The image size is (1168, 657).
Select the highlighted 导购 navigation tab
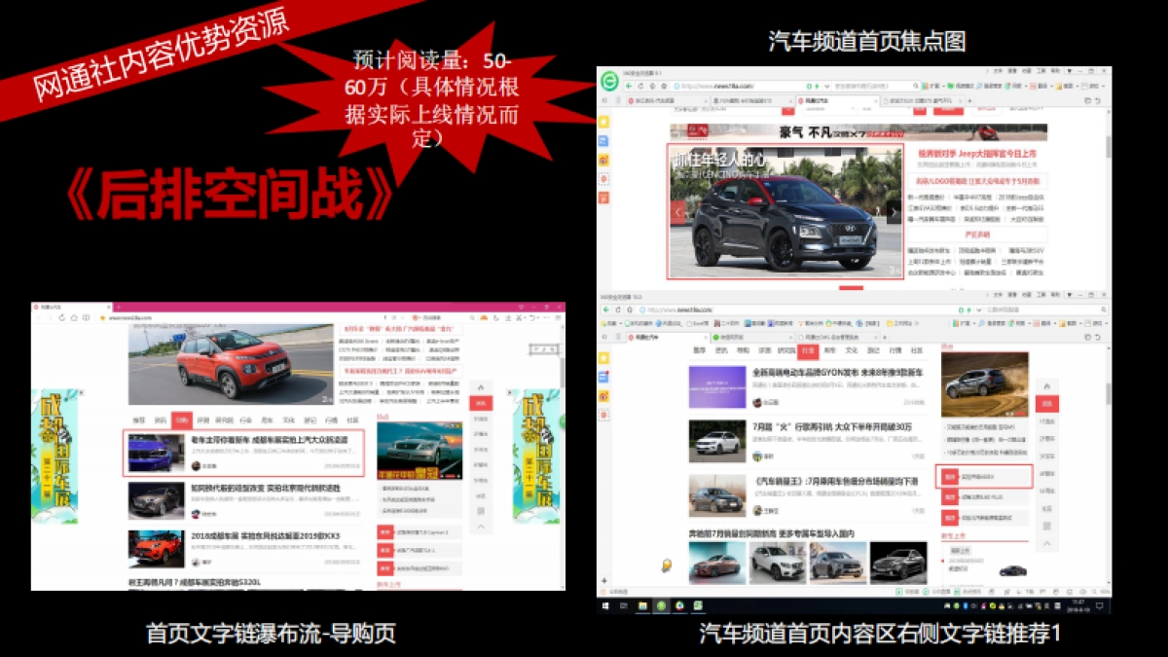coord(181,420)
